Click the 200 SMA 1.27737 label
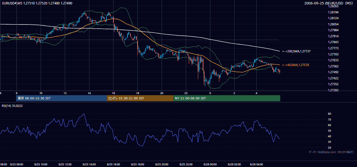 [296, 51]
